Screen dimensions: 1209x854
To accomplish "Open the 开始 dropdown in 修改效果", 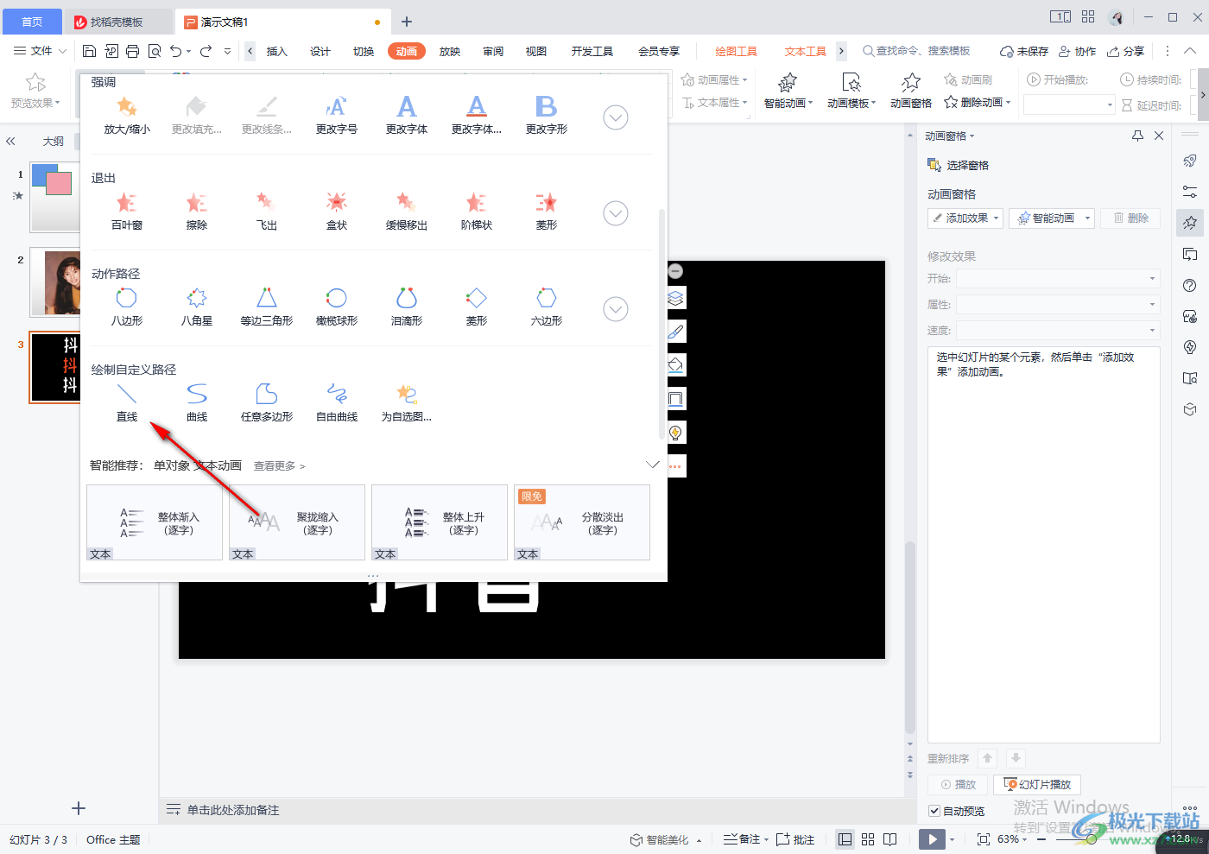I will (1058, 279).
